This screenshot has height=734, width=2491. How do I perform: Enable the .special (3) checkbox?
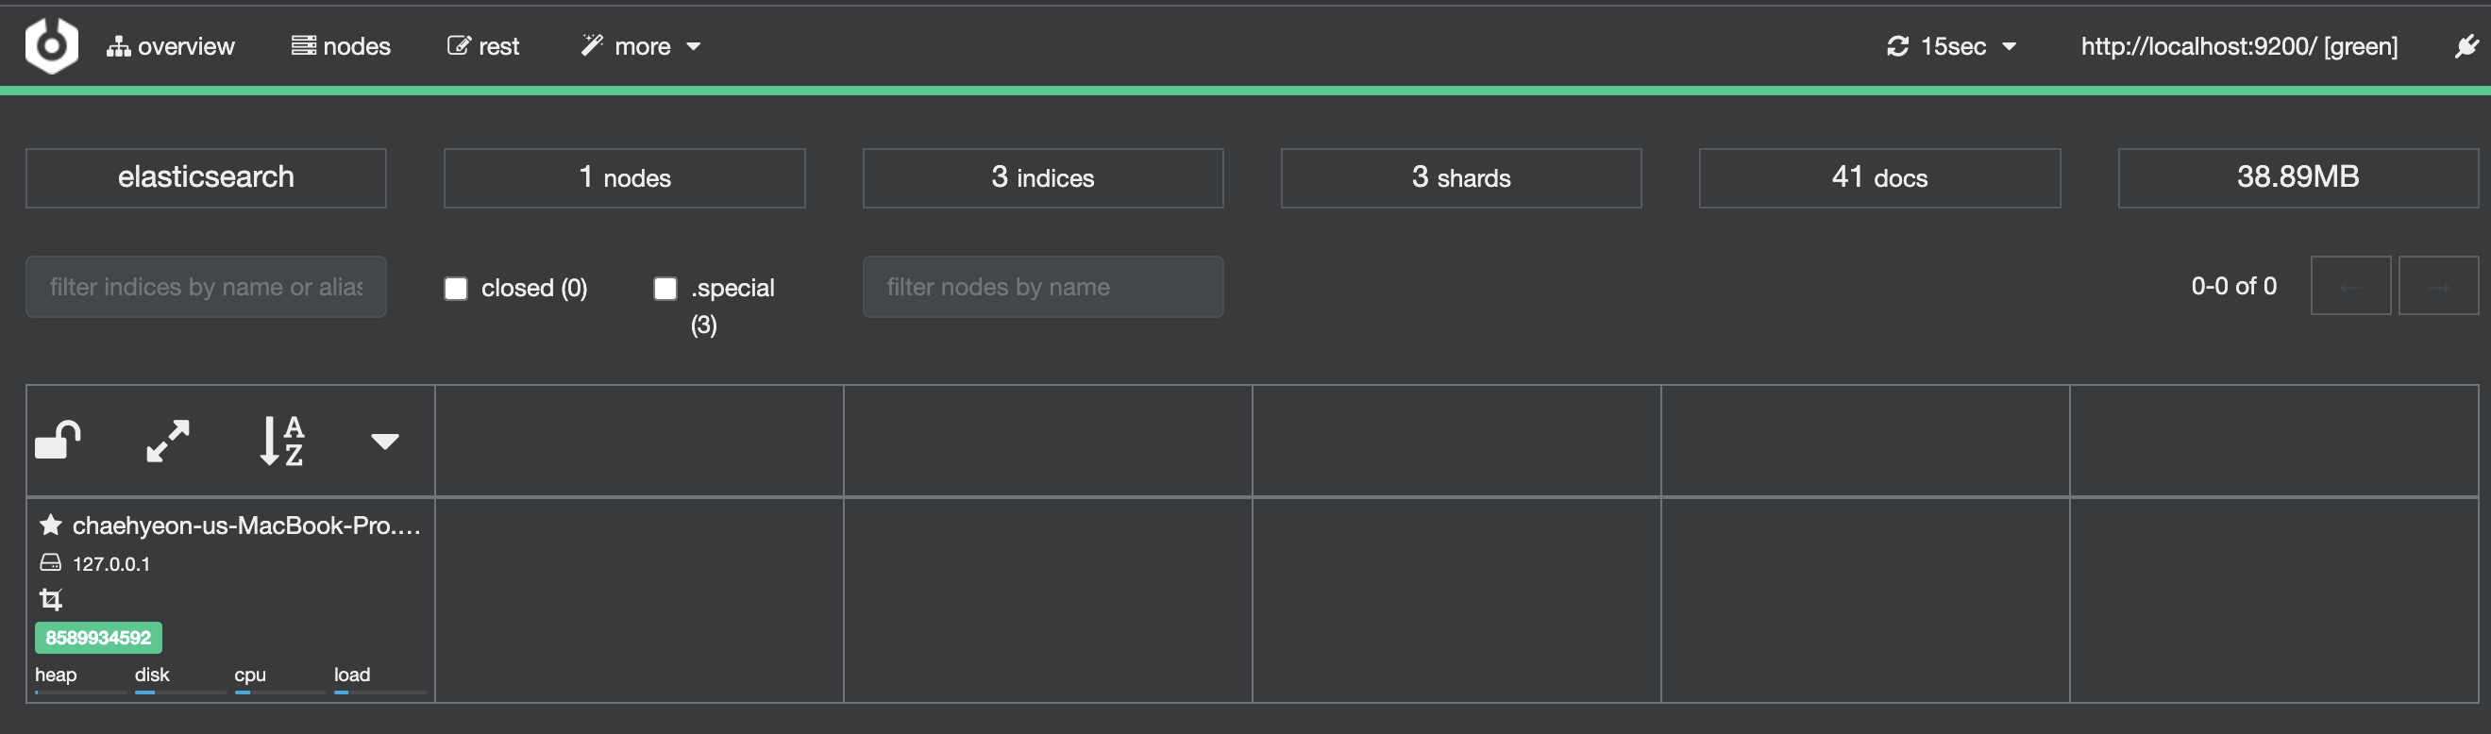665,288
